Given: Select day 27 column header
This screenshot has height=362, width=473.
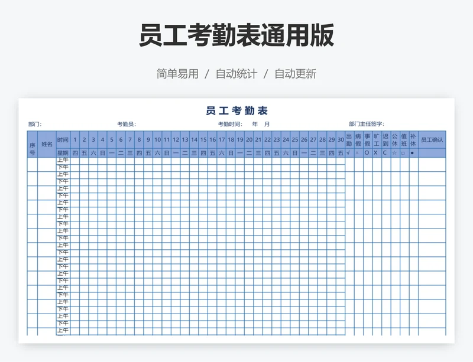Looking at the screenshot, I should pos(313,140).
